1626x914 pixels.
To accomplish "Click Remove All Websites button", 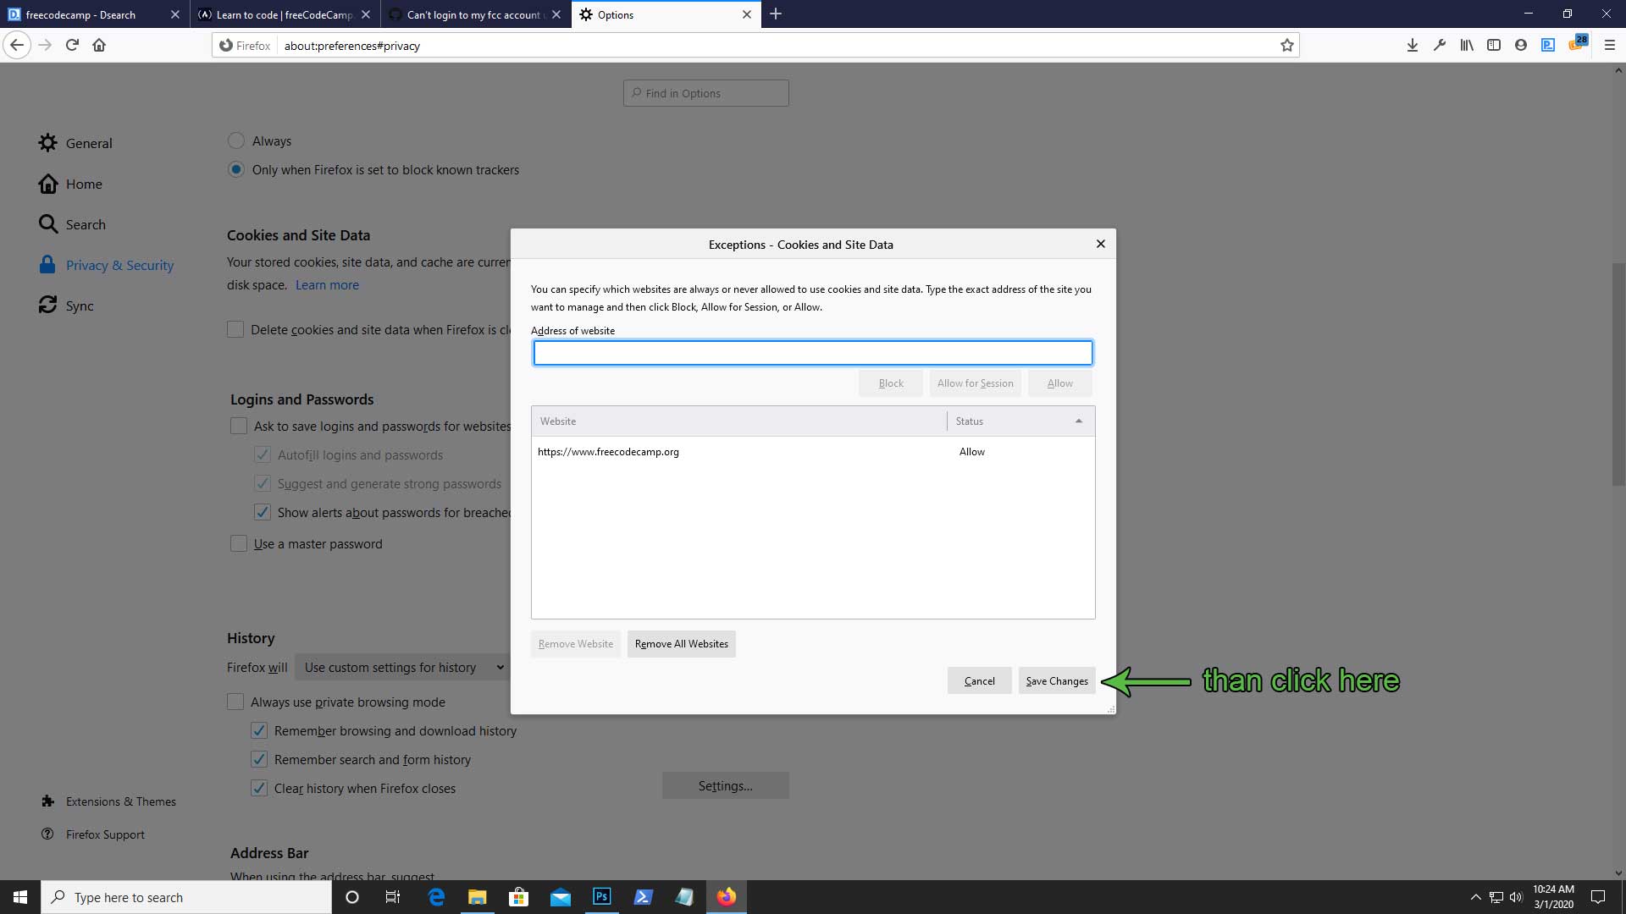I will 681,644.
